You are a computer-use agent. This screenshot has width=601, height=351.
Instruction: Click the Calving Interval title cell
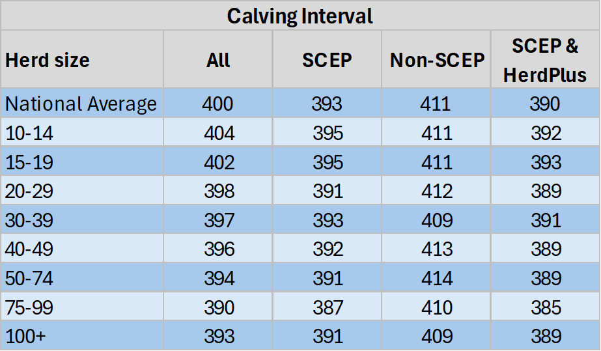click(300, 16)
